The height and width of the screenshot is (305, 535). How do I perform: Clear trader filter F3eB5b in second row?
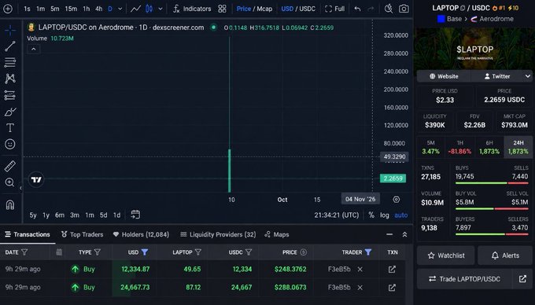click(x=360, y=288)
